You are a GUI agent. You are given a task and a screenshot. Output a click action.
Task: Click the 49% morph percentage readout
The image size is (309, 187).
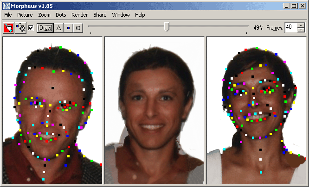point(258,28)
